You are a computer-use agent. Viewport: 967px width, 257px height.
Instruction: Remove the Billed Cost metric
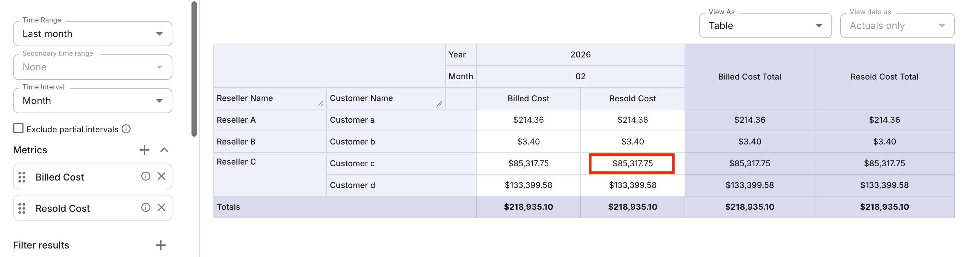(162, 176)
